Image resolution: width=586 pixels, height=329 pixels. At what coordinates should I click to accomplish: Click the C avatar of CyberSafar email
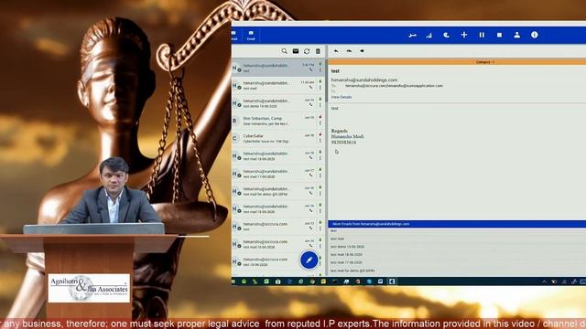click(235, 138)
